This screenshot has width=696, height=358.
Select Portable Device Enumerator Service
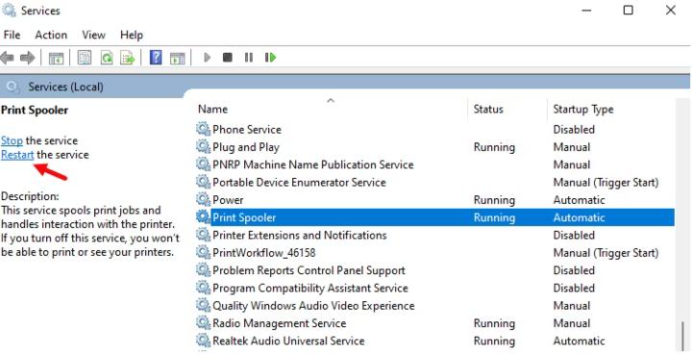[x=435, y=182]
